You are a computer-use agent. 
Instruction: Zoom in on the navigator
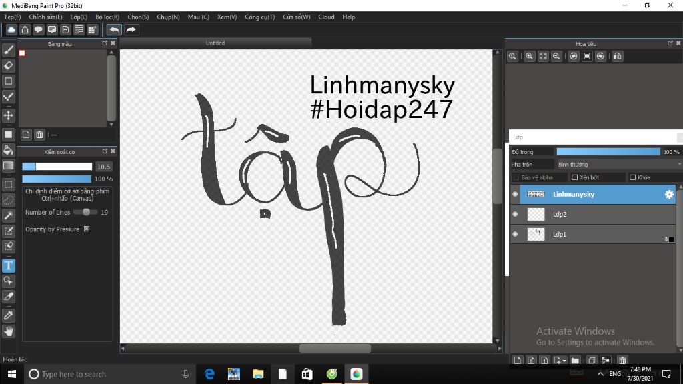[x=529, y=56]
